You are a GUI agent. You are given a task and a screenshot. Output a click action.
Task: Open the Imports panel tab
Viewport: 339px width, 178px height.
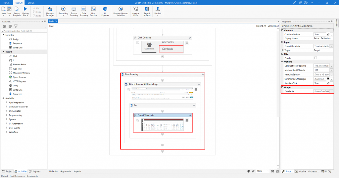(77, 171)
